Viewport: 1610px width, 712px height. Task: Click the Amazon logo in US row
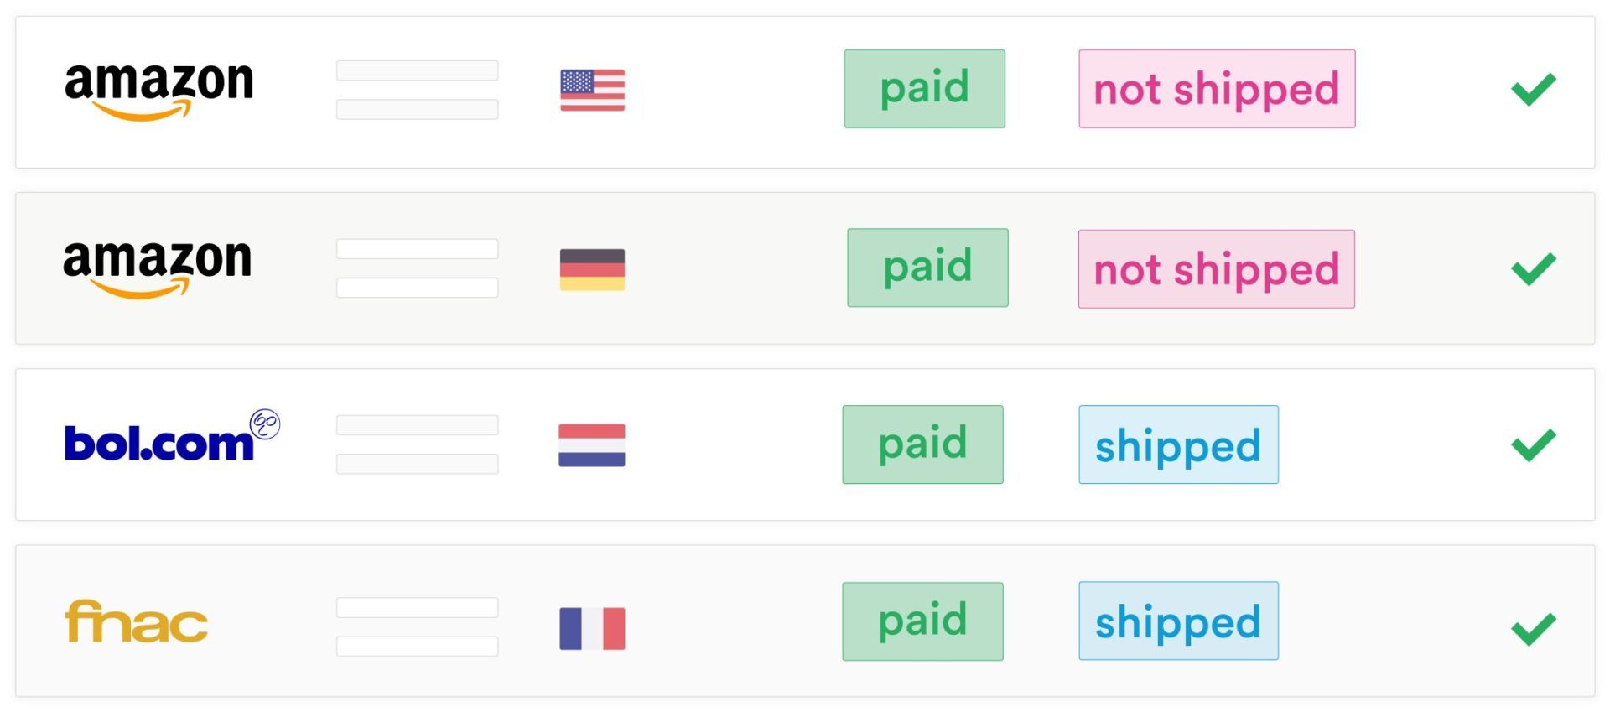pos(158,91)
